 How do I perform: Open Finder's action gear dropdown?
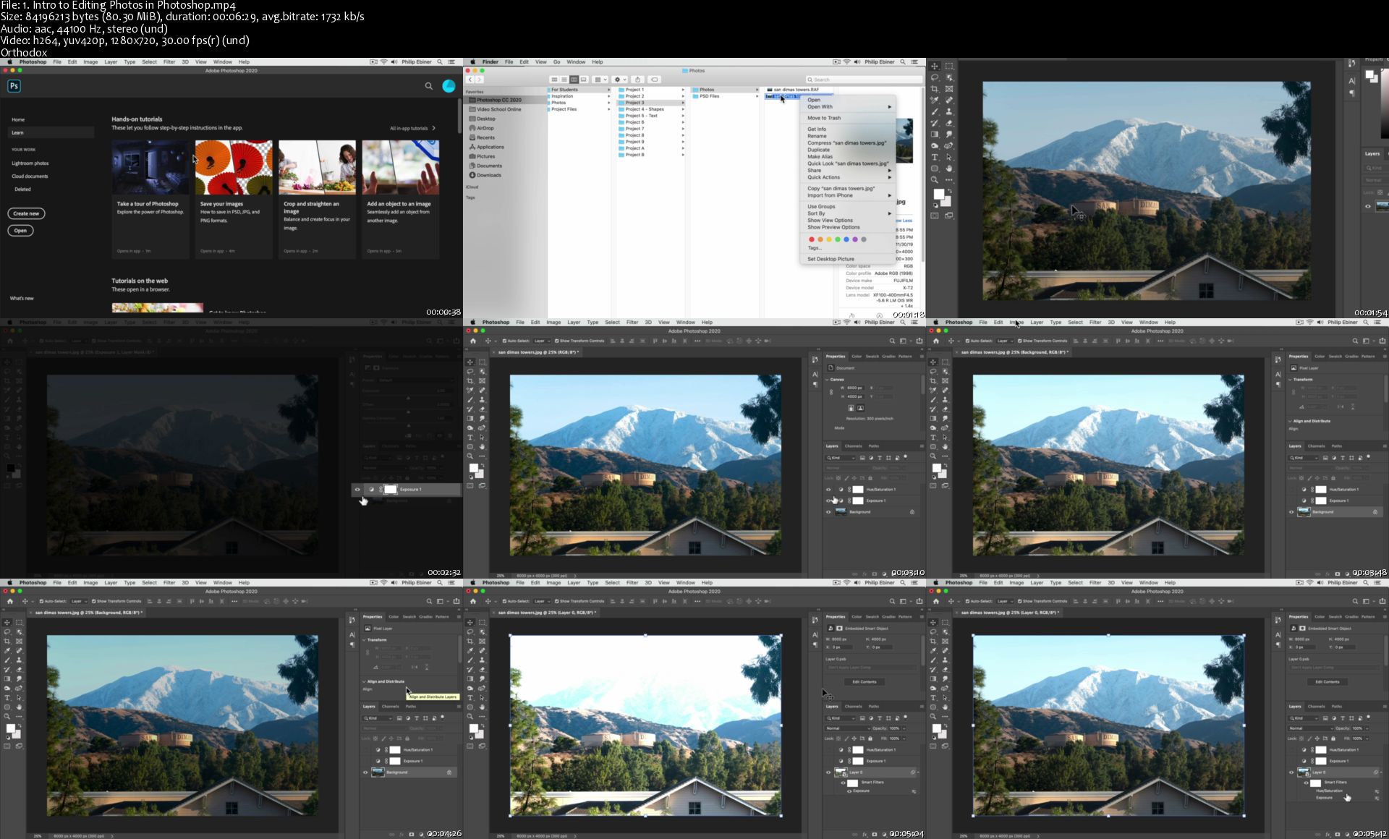click(x=620, y=80)
